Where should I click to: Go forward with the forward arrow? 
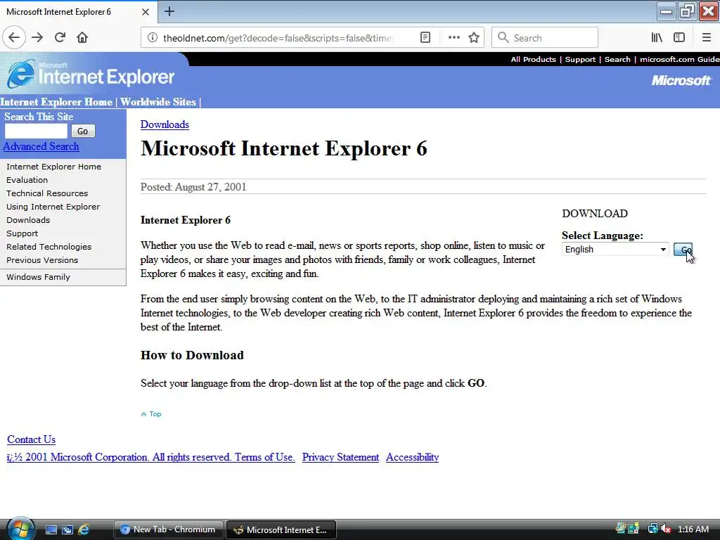(37, 37)
